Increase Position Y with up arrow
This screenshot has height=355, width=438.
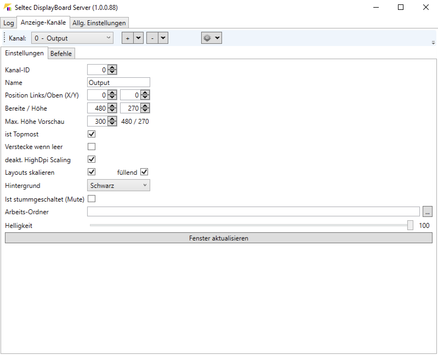[145, 93]
